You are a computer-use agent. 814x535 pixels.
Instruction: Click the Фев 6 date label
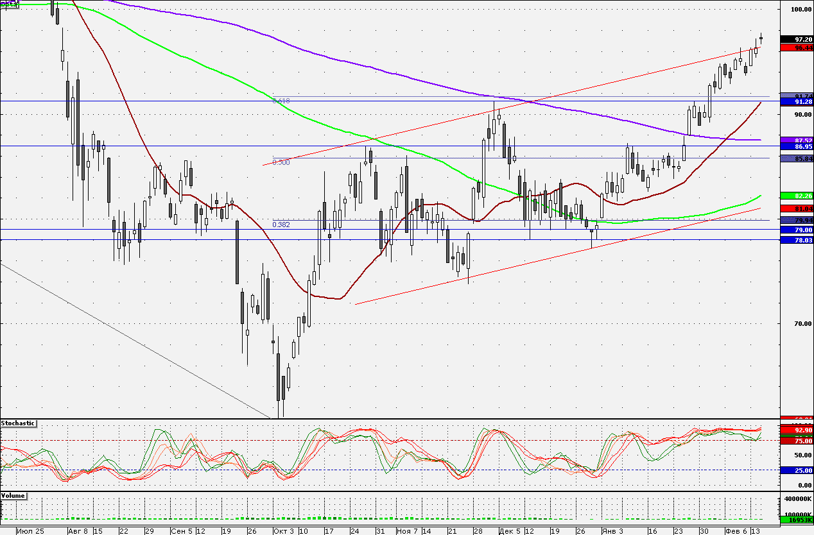click(x=736, y=531)
